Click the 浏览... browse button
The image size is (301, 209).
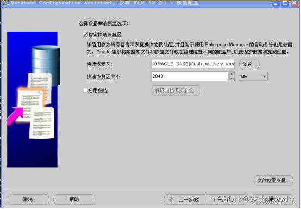click(249, 64)
